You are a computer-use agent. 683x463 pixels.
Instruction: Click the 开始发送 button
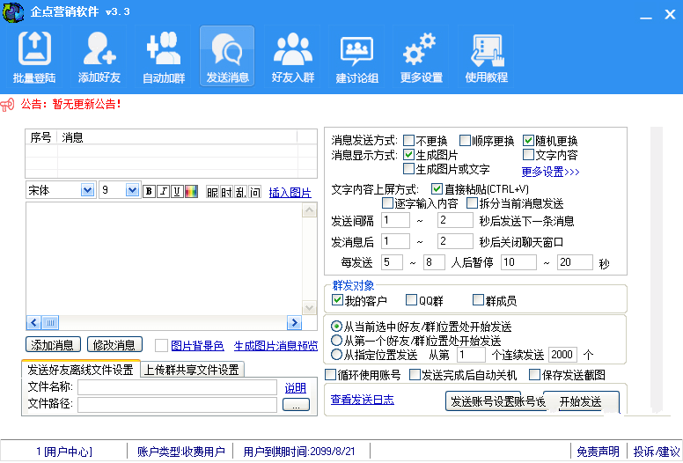pyautogui.click(x=581, y=401)
